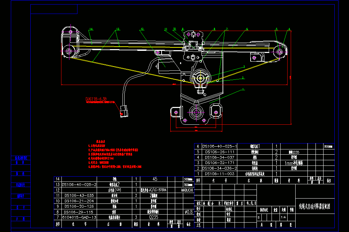Select the empty box at sheet top-left
This screenshot has height=232, width=349.
coord(54,9)
